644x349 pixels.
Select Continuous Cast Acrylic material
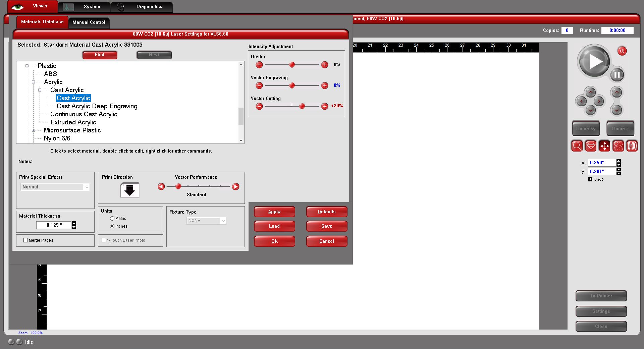coord(84,114)
